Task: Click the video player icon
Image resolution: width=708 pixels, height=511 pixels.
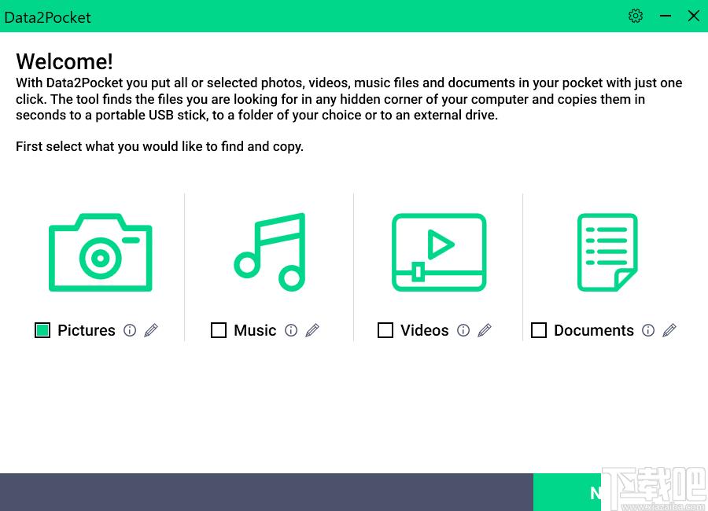Action: [x=439, y=252]
